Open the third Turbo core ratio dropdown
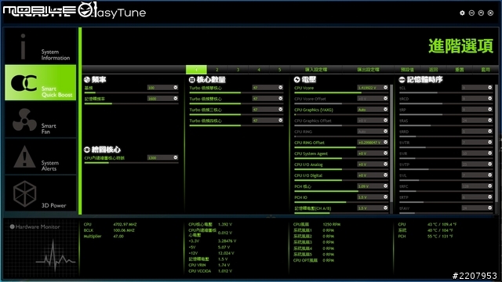Viewport: 502px width, 282px height. coord(281,109)
